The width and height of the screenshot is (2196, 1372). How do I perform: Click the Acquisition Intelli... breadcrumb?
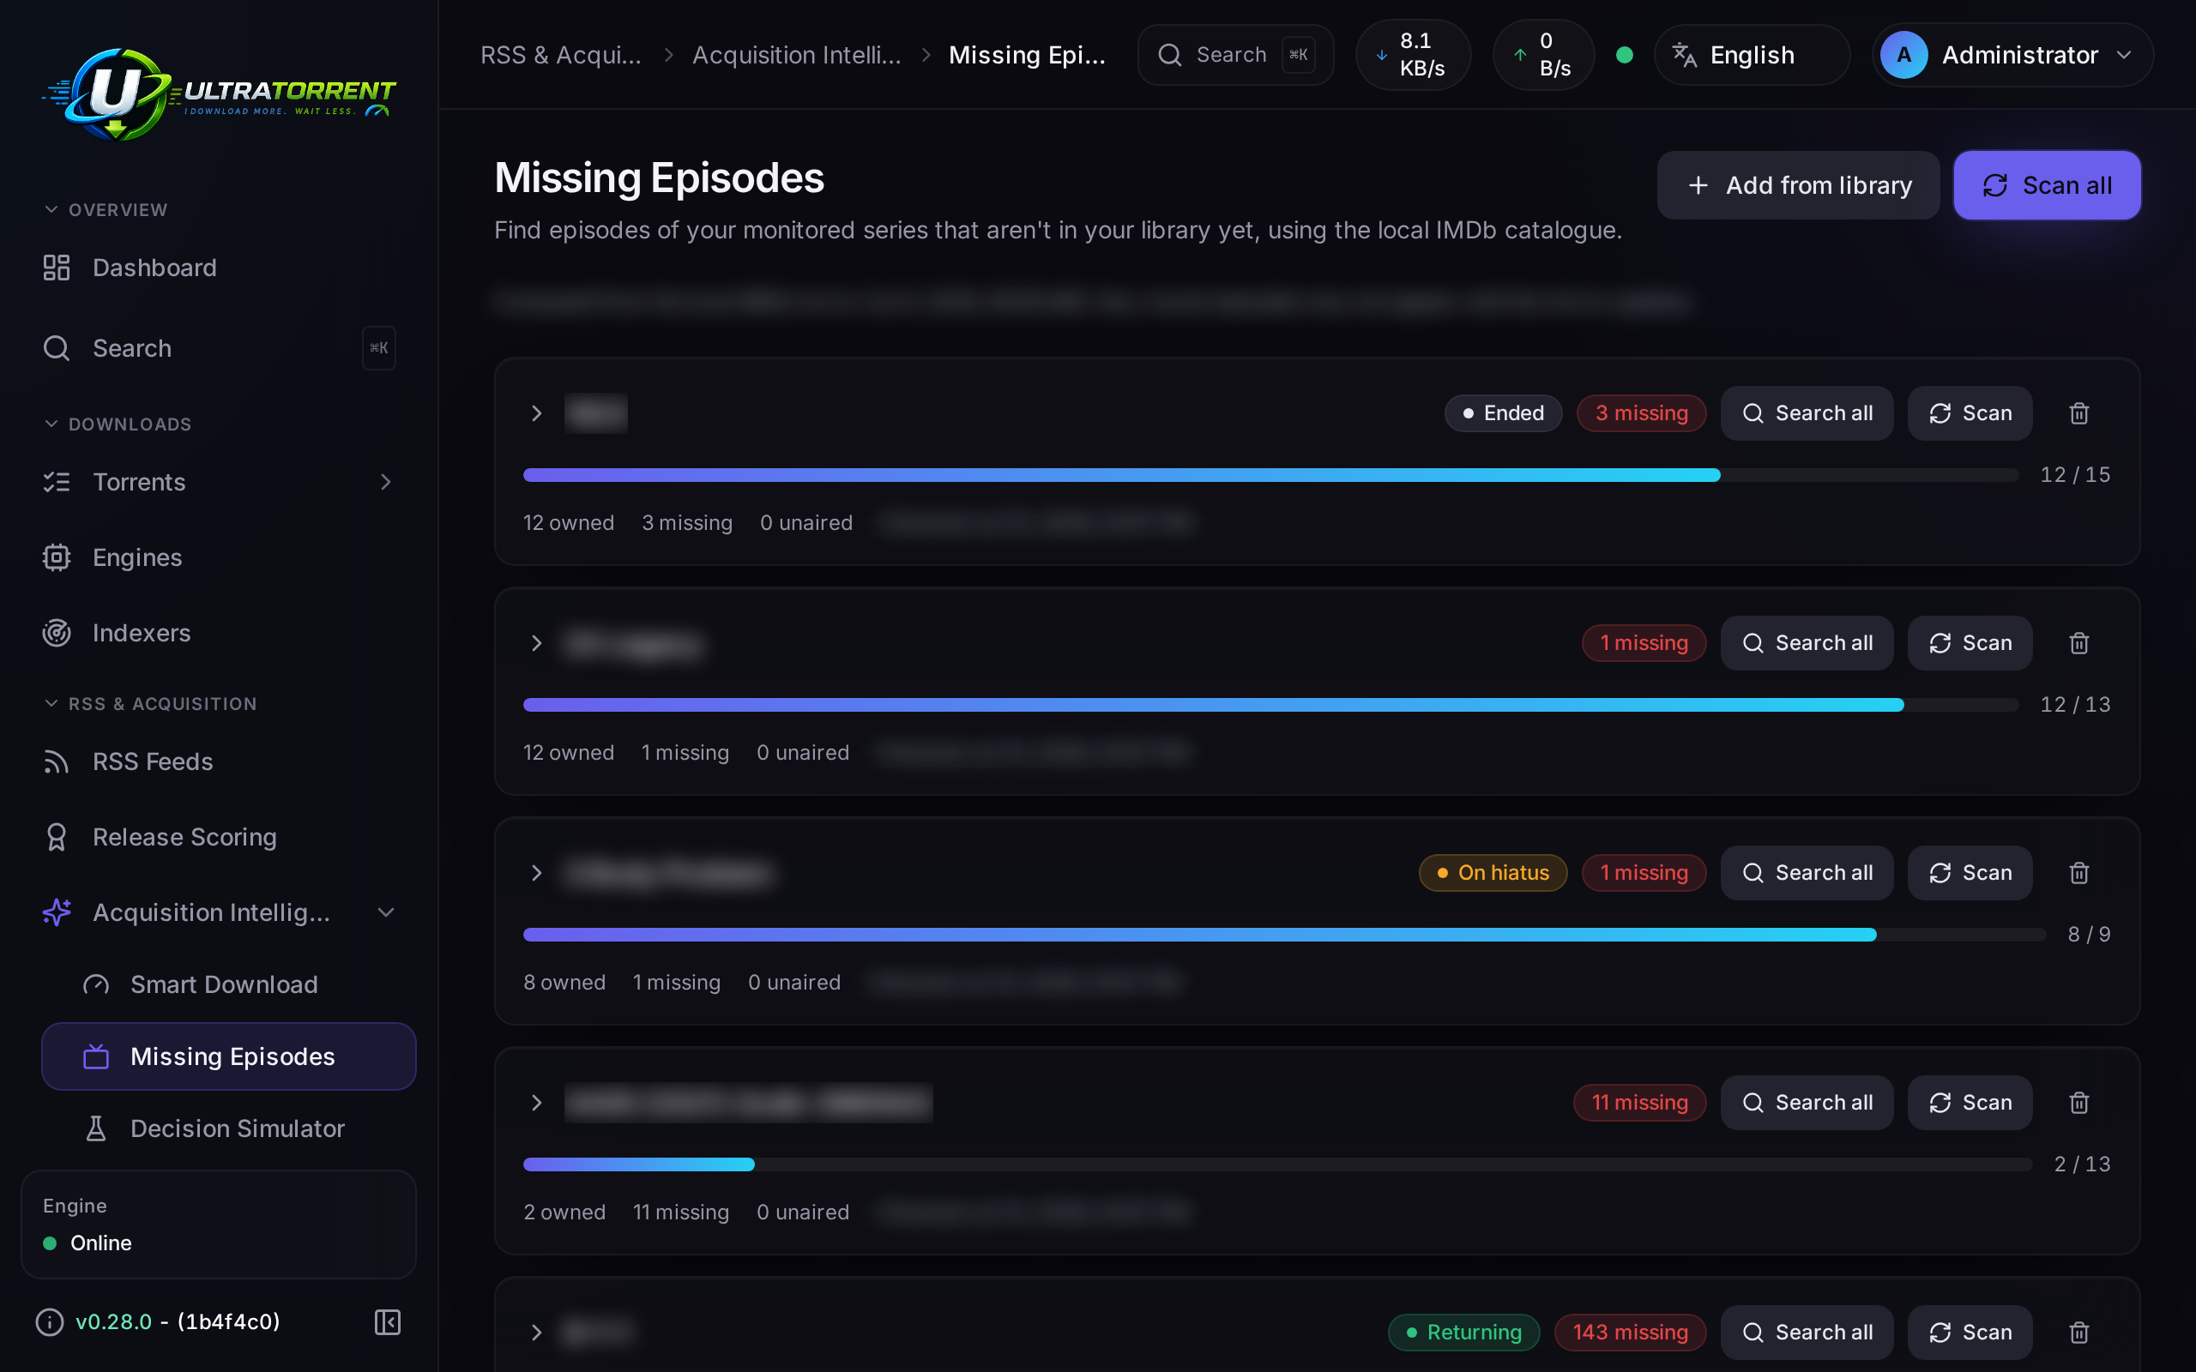point(797,54)
